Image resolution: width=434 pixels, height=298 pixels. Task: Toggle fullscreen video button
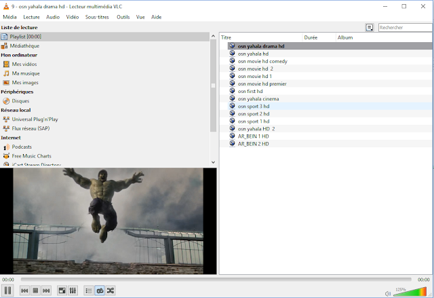pos(62,291)
